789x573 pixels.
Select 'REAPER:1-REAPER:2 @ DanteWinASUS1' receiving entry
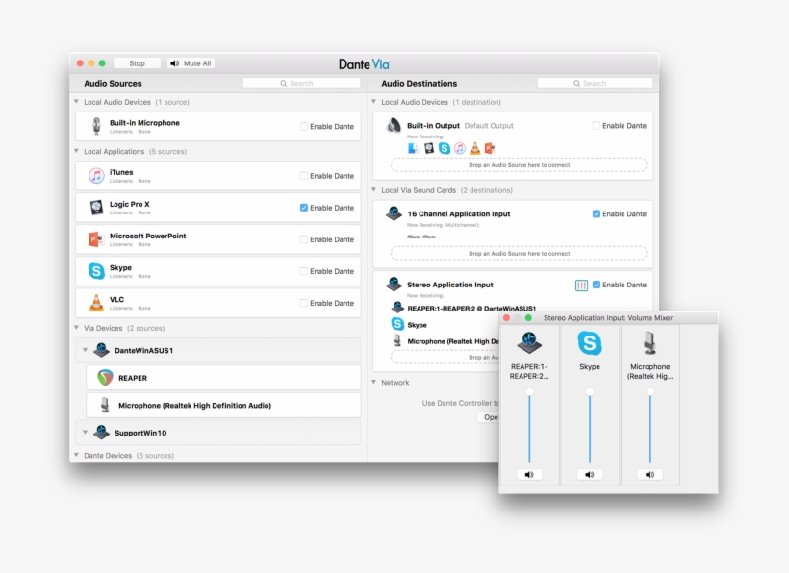[471, 308]
